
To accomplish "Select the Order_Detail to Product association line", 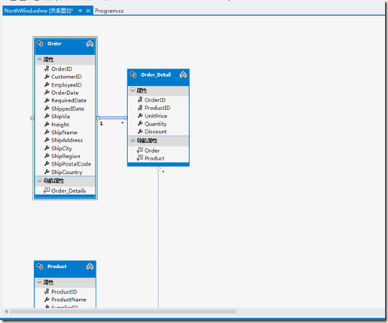I will click(x=158, y=239).
